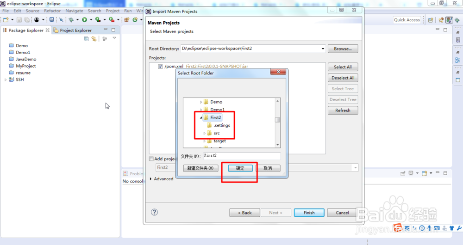Open the Root Directory combo dropdown arrow

[323, 49]
